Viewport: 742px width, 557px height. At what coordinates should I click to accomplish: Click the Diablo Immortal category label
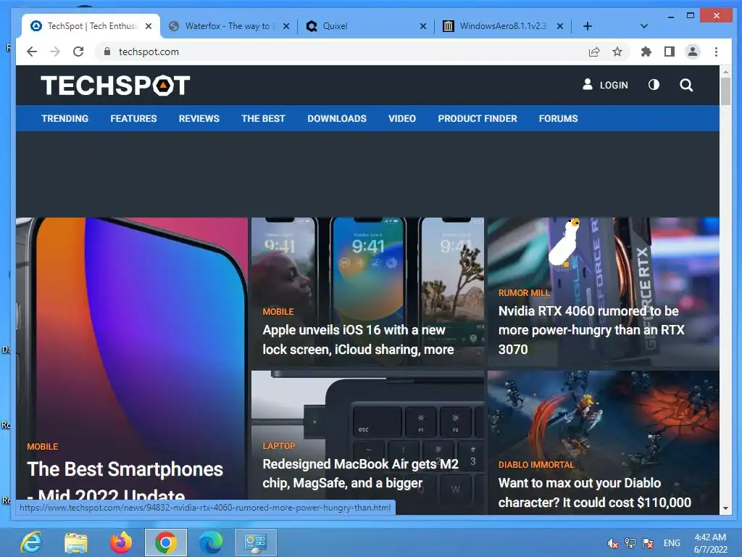(x=536, y=465)
